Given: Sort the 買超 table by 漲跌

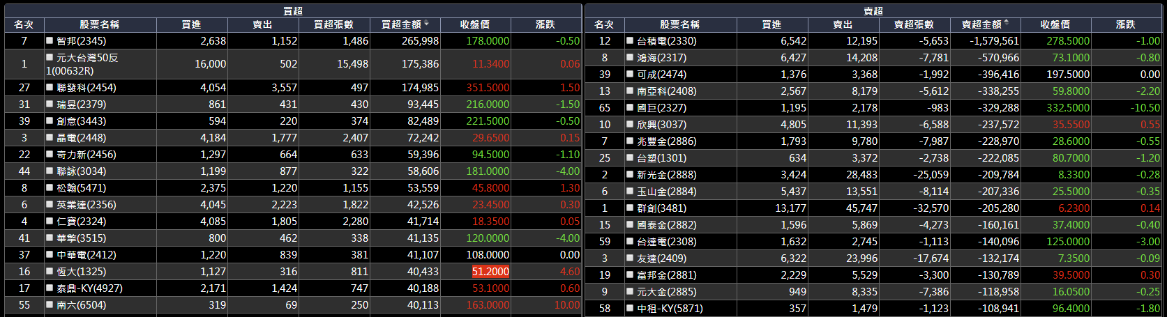Looking at the screenshot, I should pyautogui.click(x=545, y=24).
